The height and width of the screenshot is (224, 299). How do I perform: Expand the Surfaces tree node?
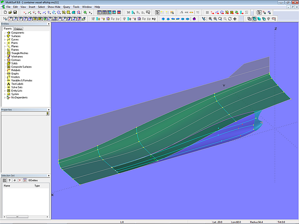[5, 36]
